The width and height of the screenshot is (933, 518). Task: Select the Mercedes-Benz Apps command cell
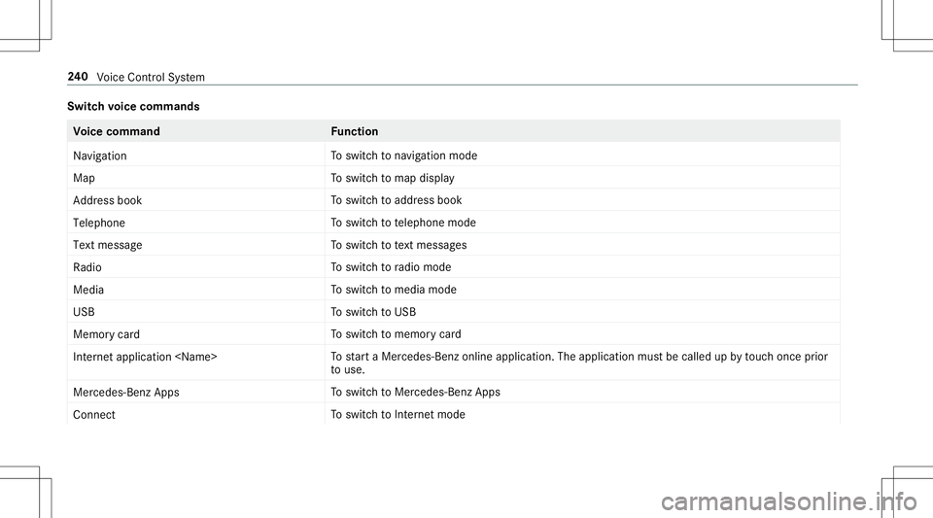[125, 392]
